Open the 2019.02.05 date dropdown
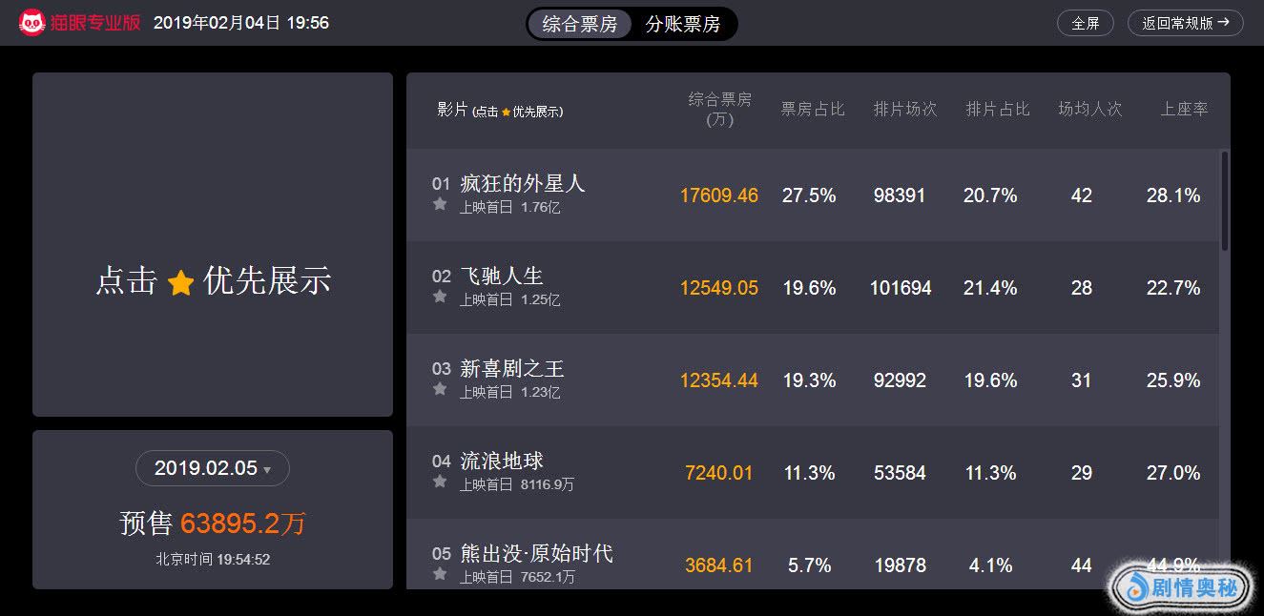Viewport: 1264px width, 616px height. point(212,468)
